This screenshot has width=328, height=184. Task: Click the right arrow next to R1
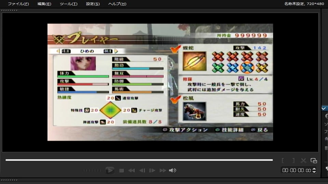(x=116, y=51)
